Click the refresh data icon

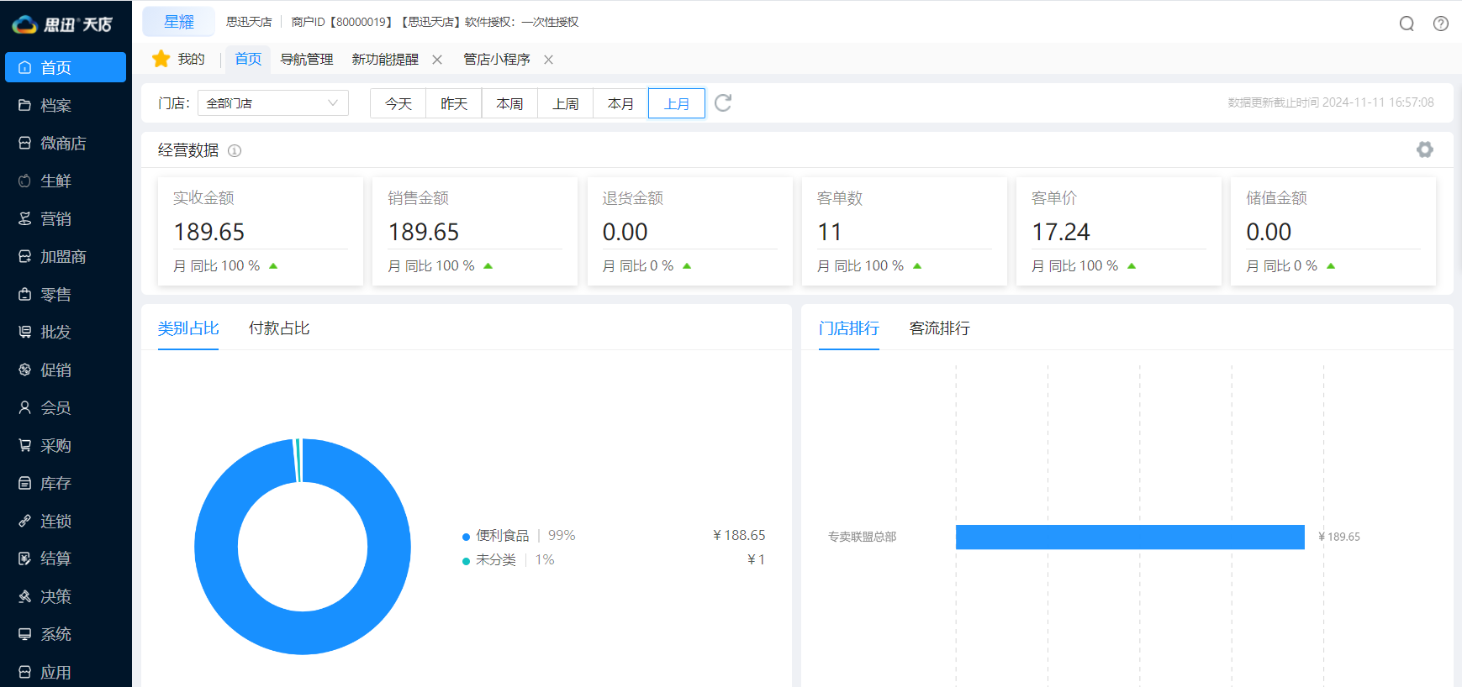[x=723, y=102]
